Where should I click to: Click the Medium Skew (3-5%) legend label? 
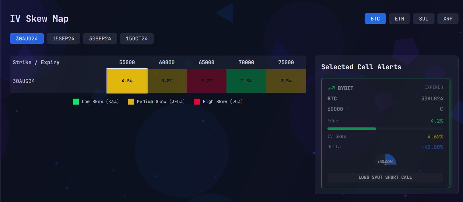click(161, 102)
